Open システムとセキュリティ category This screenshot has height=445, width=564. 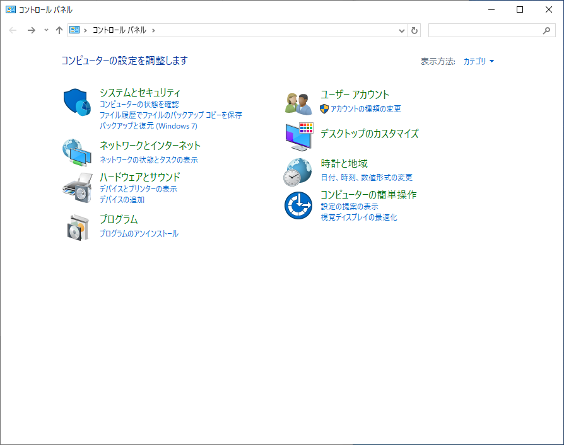(140, 93)
